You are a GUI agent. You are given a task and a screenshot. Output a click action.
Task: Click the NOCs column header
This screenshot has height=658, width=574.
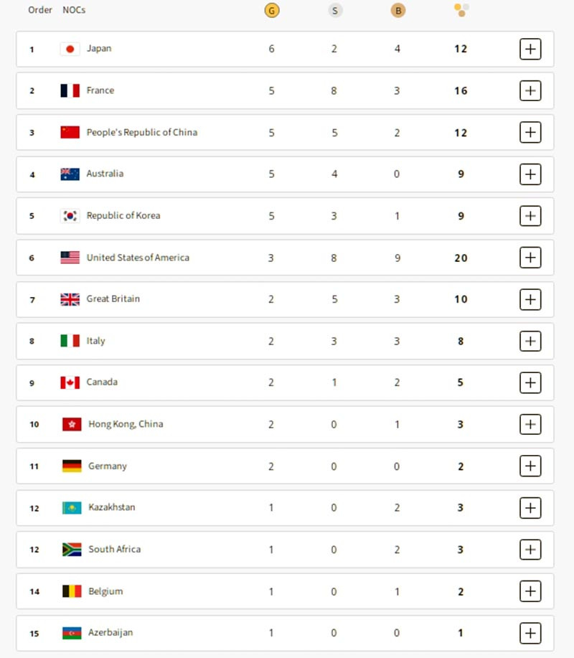click(x=74, y=10)
